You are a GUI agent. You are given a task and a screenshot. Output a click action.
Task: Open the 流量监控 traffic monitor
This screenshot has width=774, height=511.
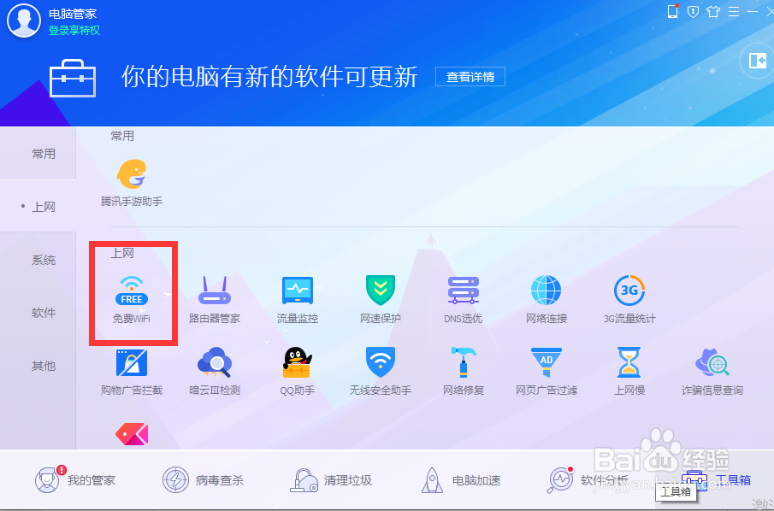(297, 295)
